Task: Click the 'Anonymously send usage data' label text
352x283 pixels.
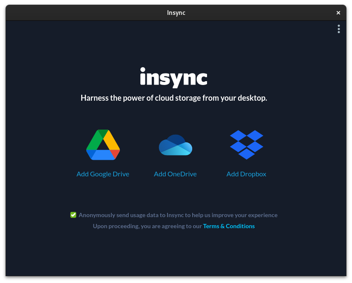Action: pos(178,215)
